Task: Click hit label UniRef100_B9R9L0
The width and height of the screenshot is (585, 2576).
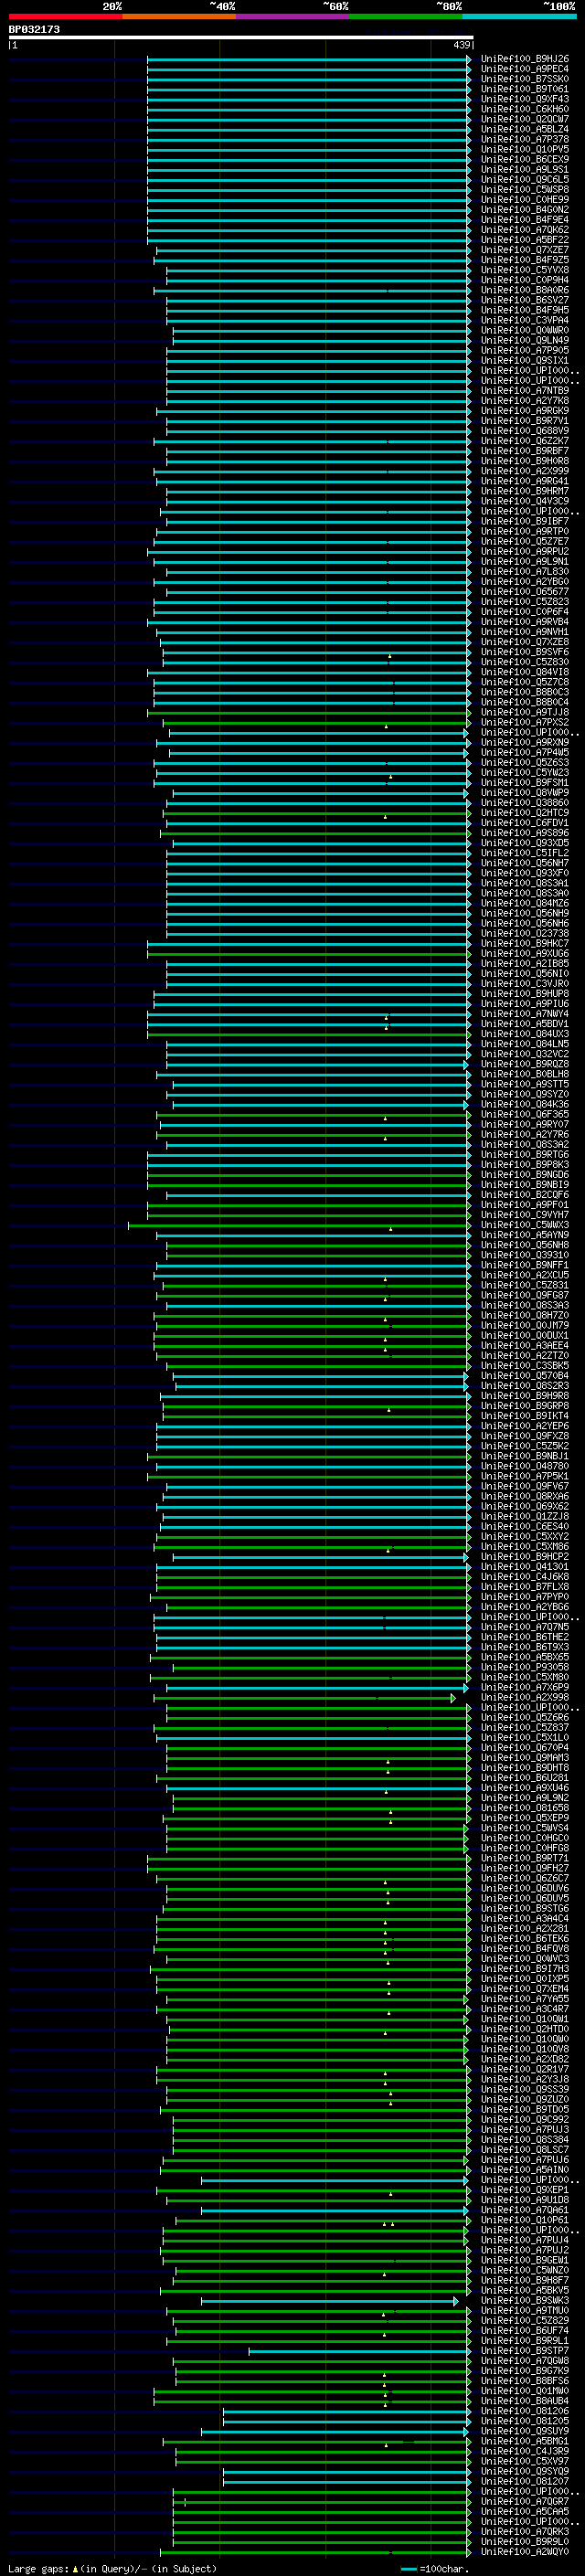Action: pos(525,2541)
